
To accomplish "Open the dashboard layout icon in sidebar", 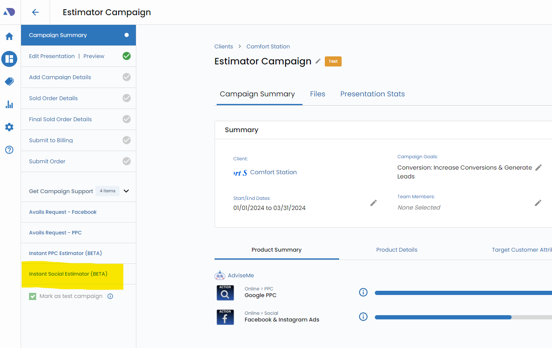I will pos(9,59).
